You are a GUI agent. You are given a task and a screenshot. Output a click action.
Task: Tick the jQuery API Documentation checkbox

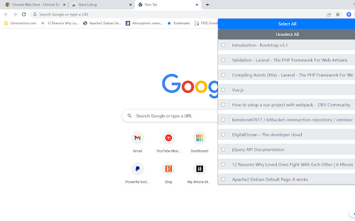pyautogui.click(x=223, y=149)
